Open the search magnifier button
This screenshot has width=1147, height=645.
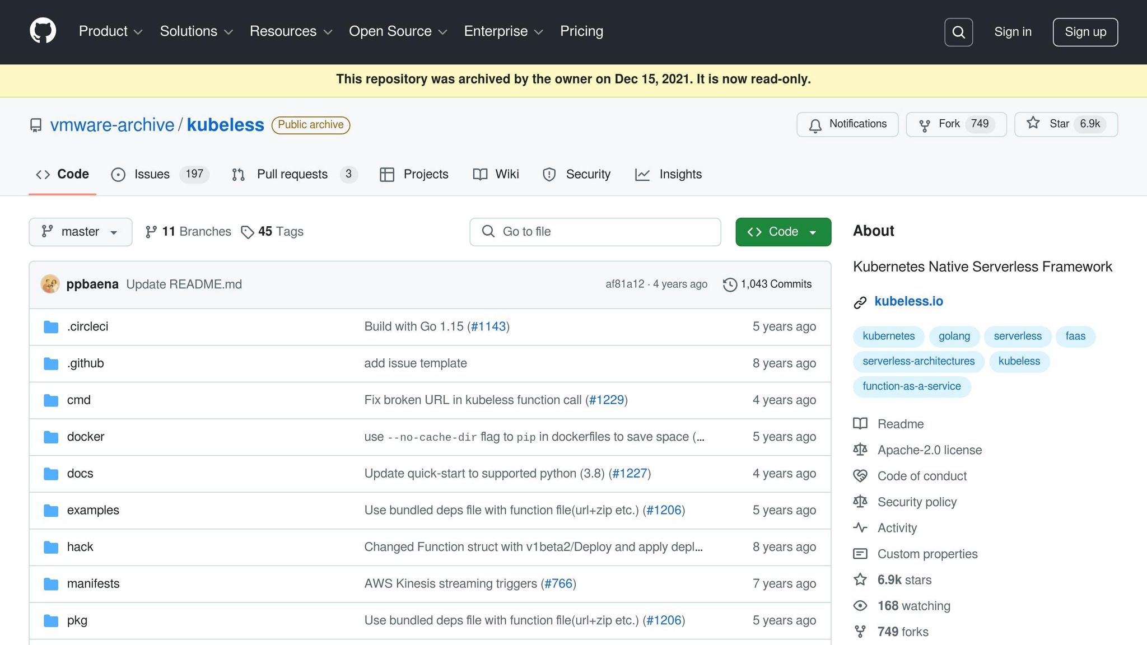[x=958, y=32]
